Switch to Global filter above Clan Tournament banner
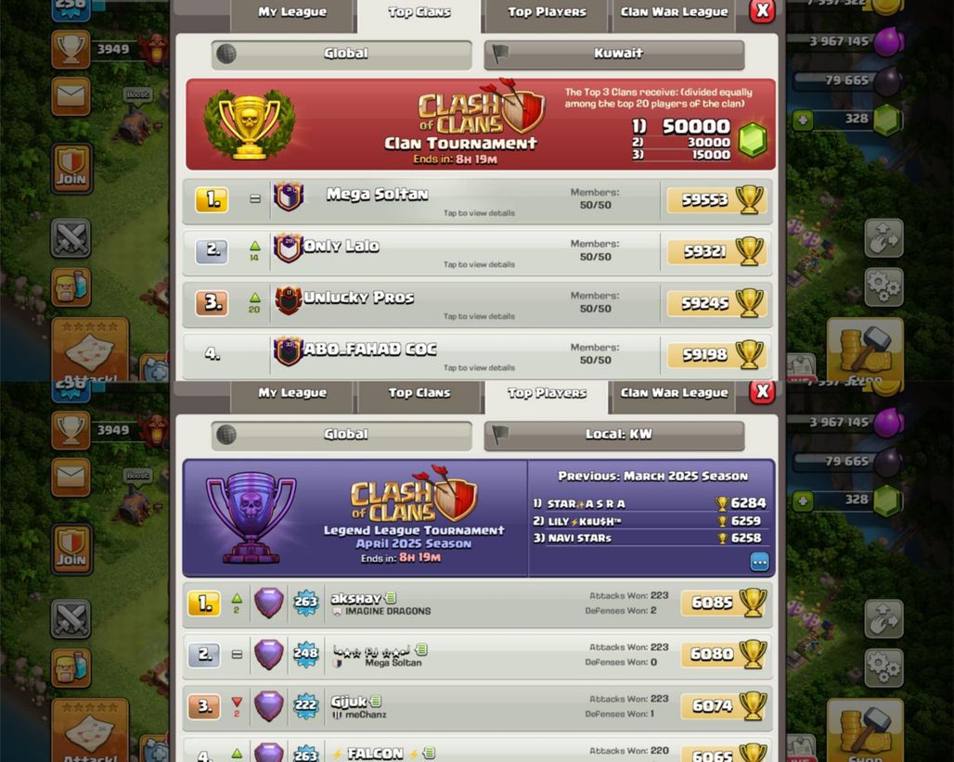Viewport: 954px width, 762px height. point(342,54)
